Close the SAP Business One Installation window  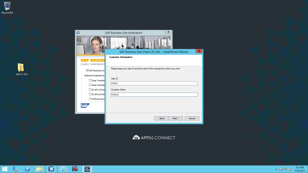coord(168,32)
